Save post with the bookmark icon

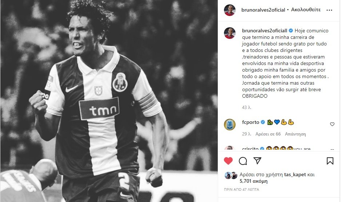click(x=330, y=161)
